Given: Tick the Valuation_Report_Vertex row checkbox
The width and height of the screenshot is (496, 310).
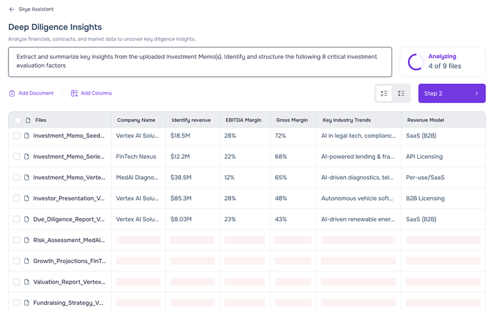Looking at the screenshot, I should click(17, 282).
